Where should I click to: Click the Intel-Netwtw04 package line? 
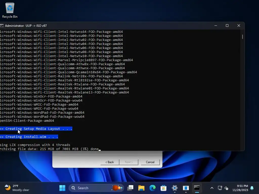(61, 44)
